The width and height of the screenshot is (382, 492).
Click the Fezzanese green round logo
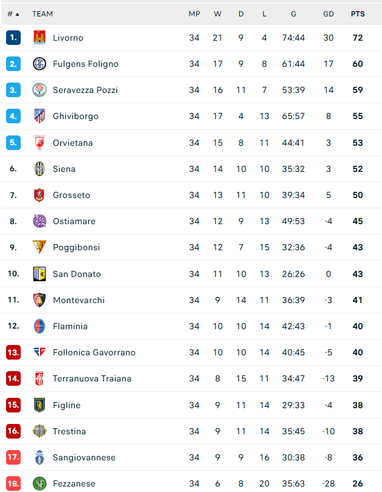click(x=40, y=483)
